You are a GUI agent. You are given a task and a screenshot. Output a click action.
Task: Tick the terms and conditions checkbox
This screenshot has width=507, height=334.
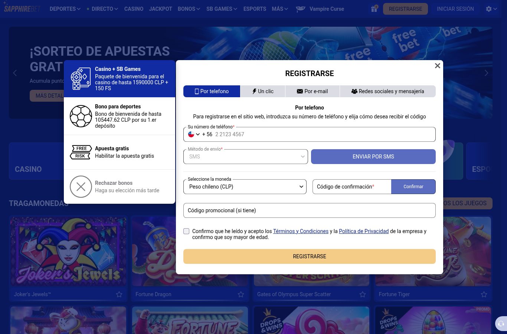coord(186,231)
